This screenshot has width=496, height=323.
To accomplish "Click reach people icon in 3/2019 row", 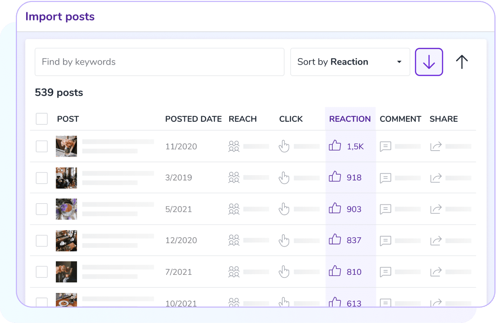I will (234, 178).
